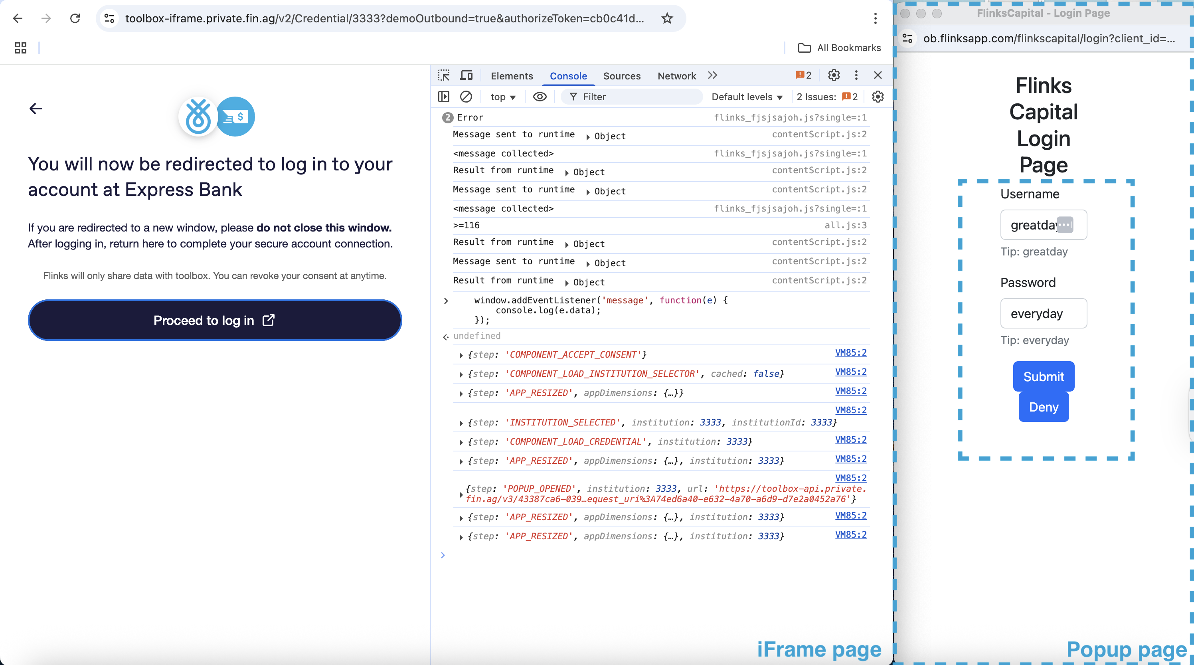The width and height of the screenshot is (1194, 665).
Task: Click the Proceed to log in button
Action: [x=215, y=321]
